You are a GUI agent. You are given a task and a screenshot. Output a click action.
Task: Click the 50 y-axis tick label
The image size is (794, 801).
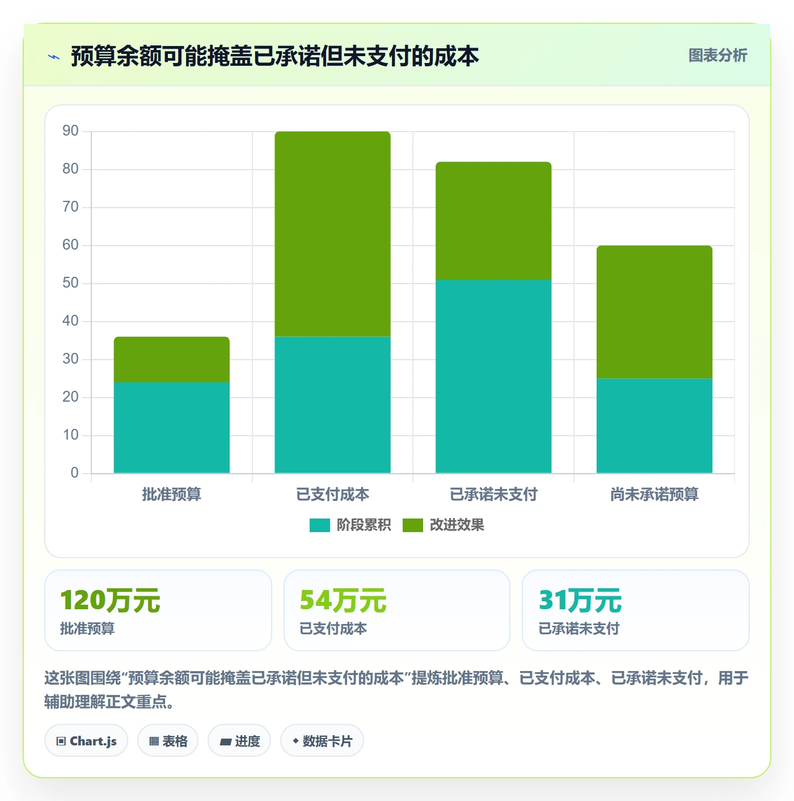coord(70,283)
